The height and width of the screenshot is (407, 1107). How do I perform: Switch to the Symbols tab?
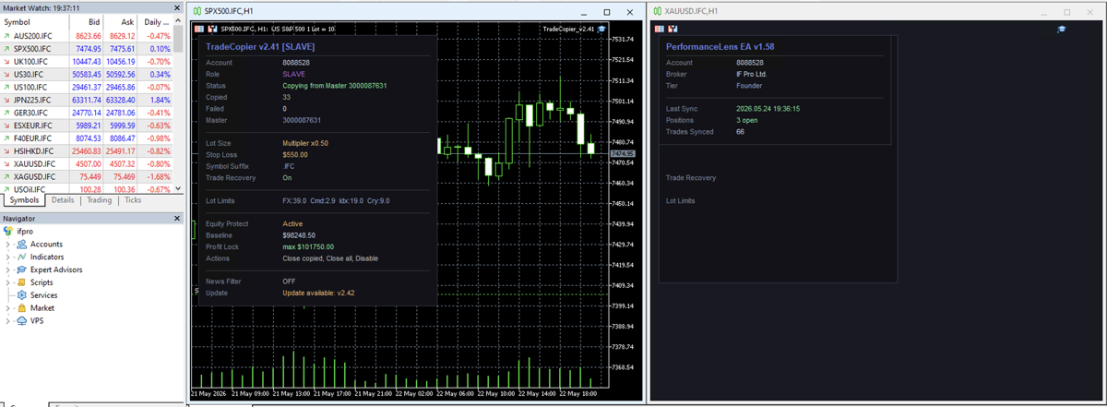tap(24, 200)
